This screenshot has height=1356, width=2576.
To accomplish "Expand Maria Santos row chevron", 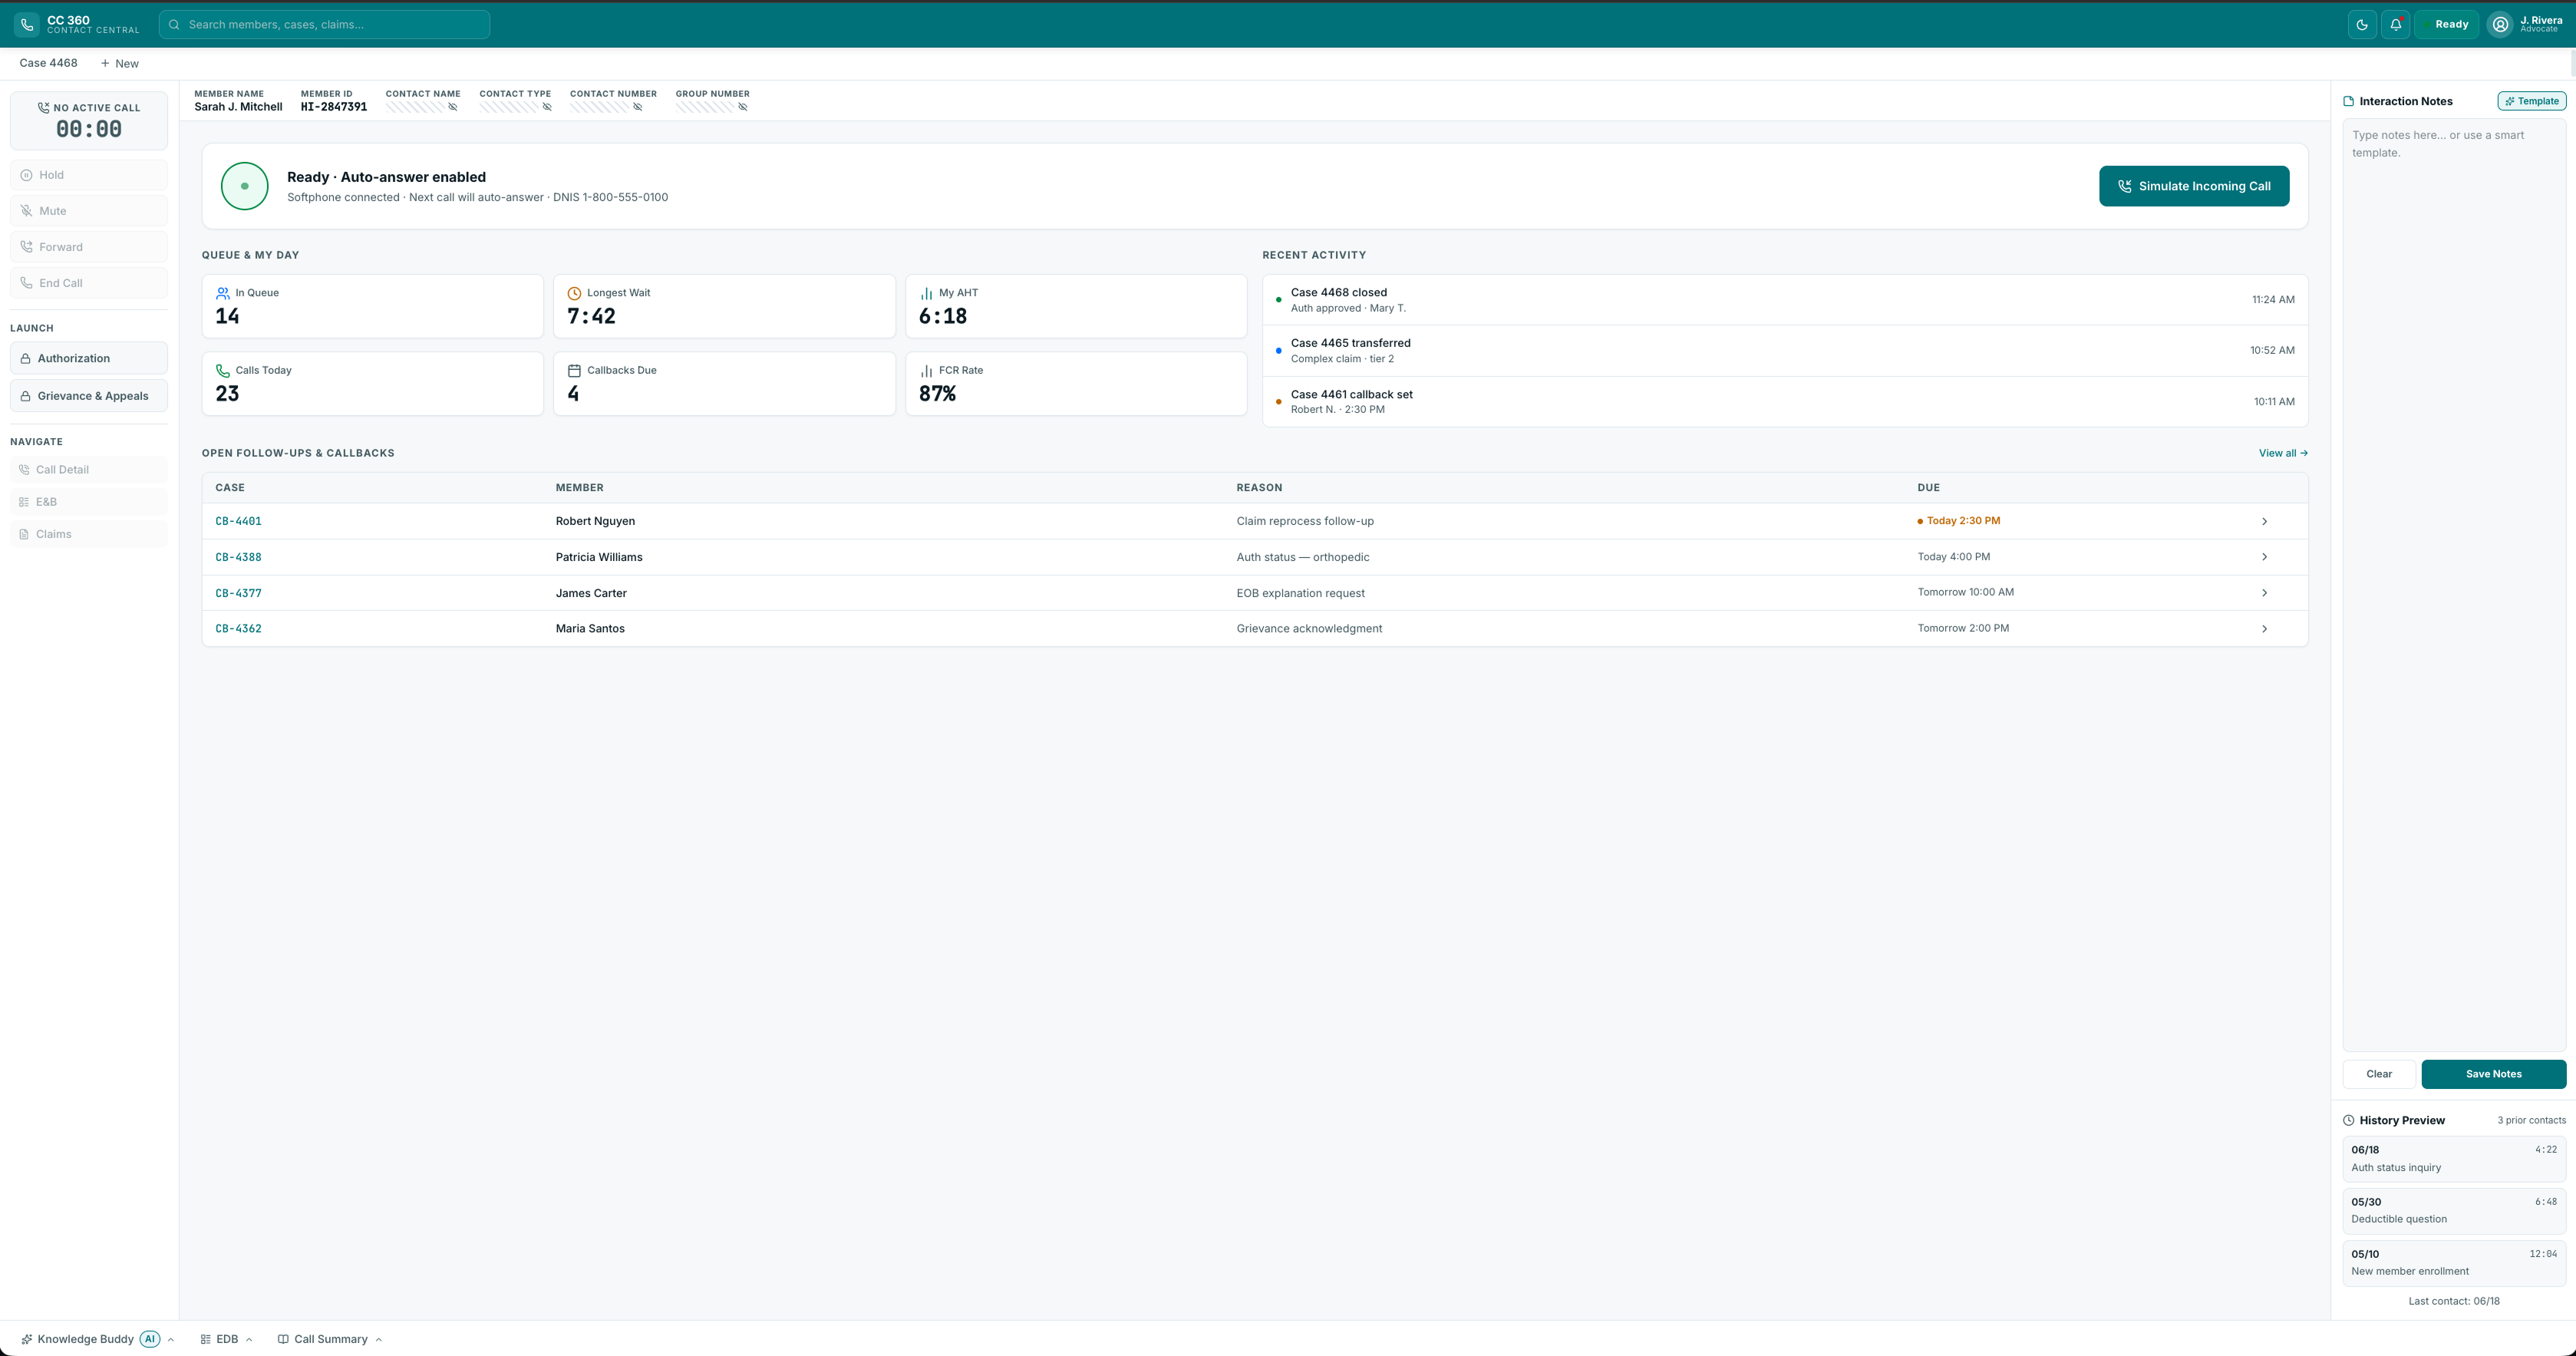I will 2264,629.
